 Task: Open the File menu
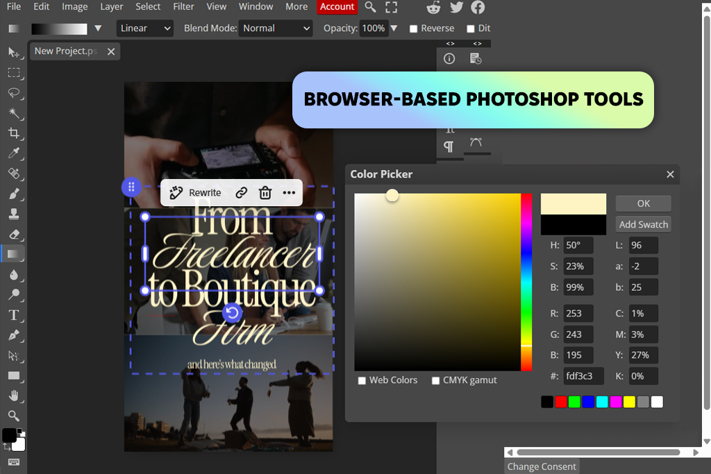click(14, 7)
